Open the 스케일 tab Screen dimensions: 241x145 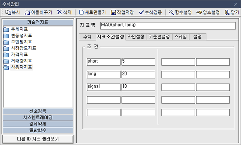(x=181, y=37)
